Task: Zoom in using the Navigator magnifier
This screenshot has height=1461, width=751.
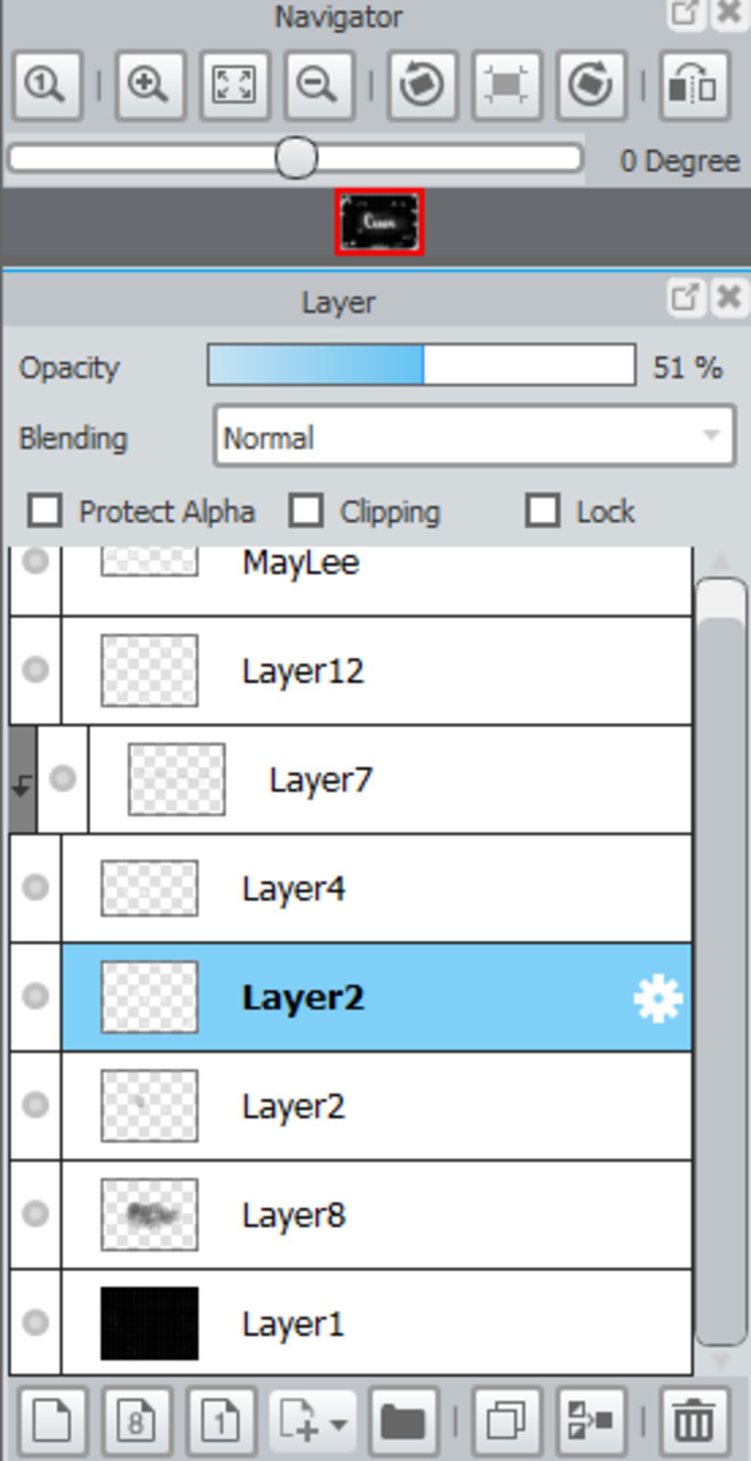Action: pyautogui.click(x=149, y=85)
